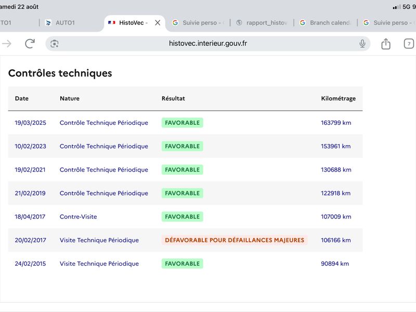
Task: Click the Défavorable pour défaillances majeures badge
Action: (235, 240)
